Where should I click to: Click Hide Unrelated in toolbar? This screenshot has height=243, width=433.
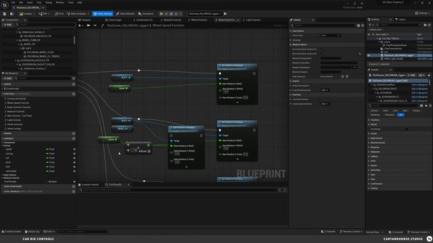76,13
